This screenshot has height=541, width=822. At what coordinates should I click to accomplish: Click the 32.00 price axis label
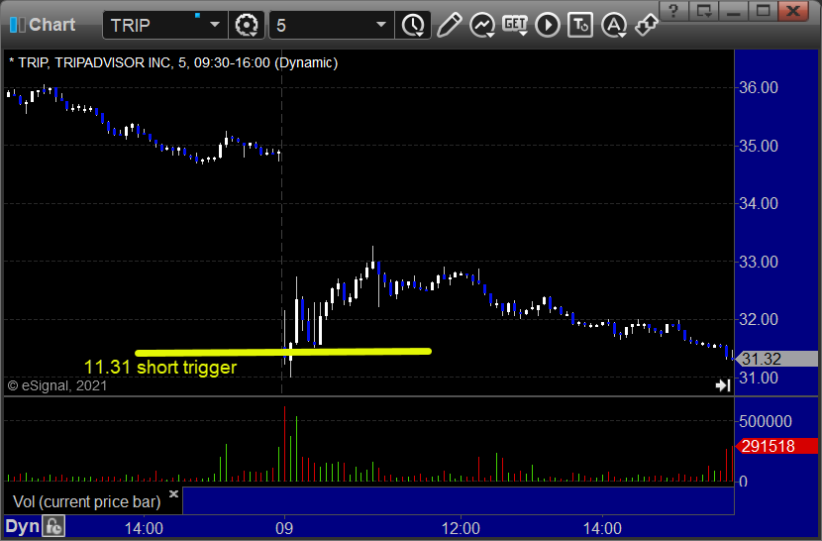tap(758, 319)
